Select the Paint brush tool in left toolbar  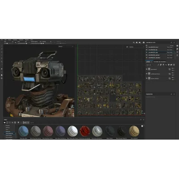point(2,46)
